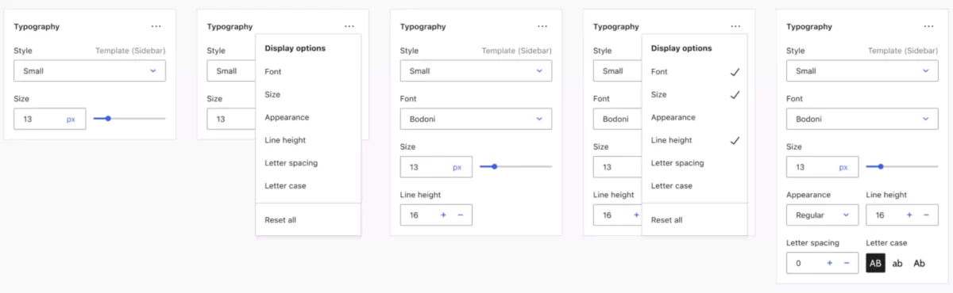Change px unit in fifth panel Size field
This screenshot has height=293, width=953.
click(x=843, y=167)
